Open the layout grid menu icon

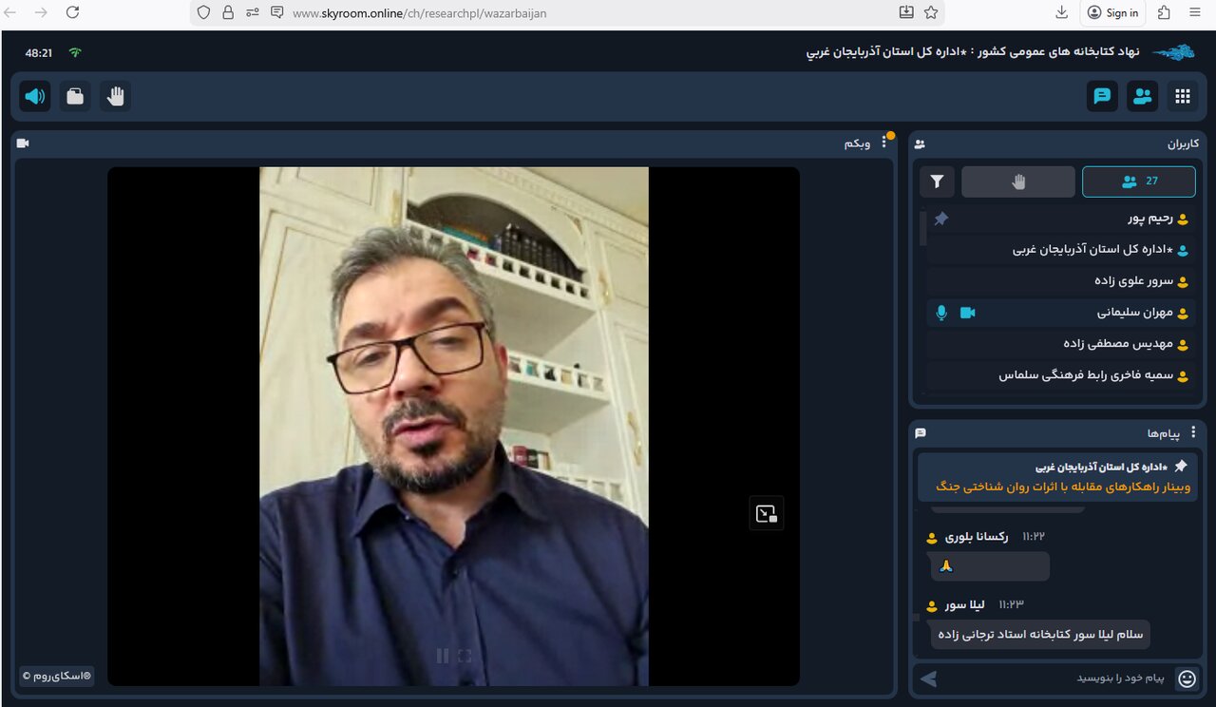pos(1183,96)
